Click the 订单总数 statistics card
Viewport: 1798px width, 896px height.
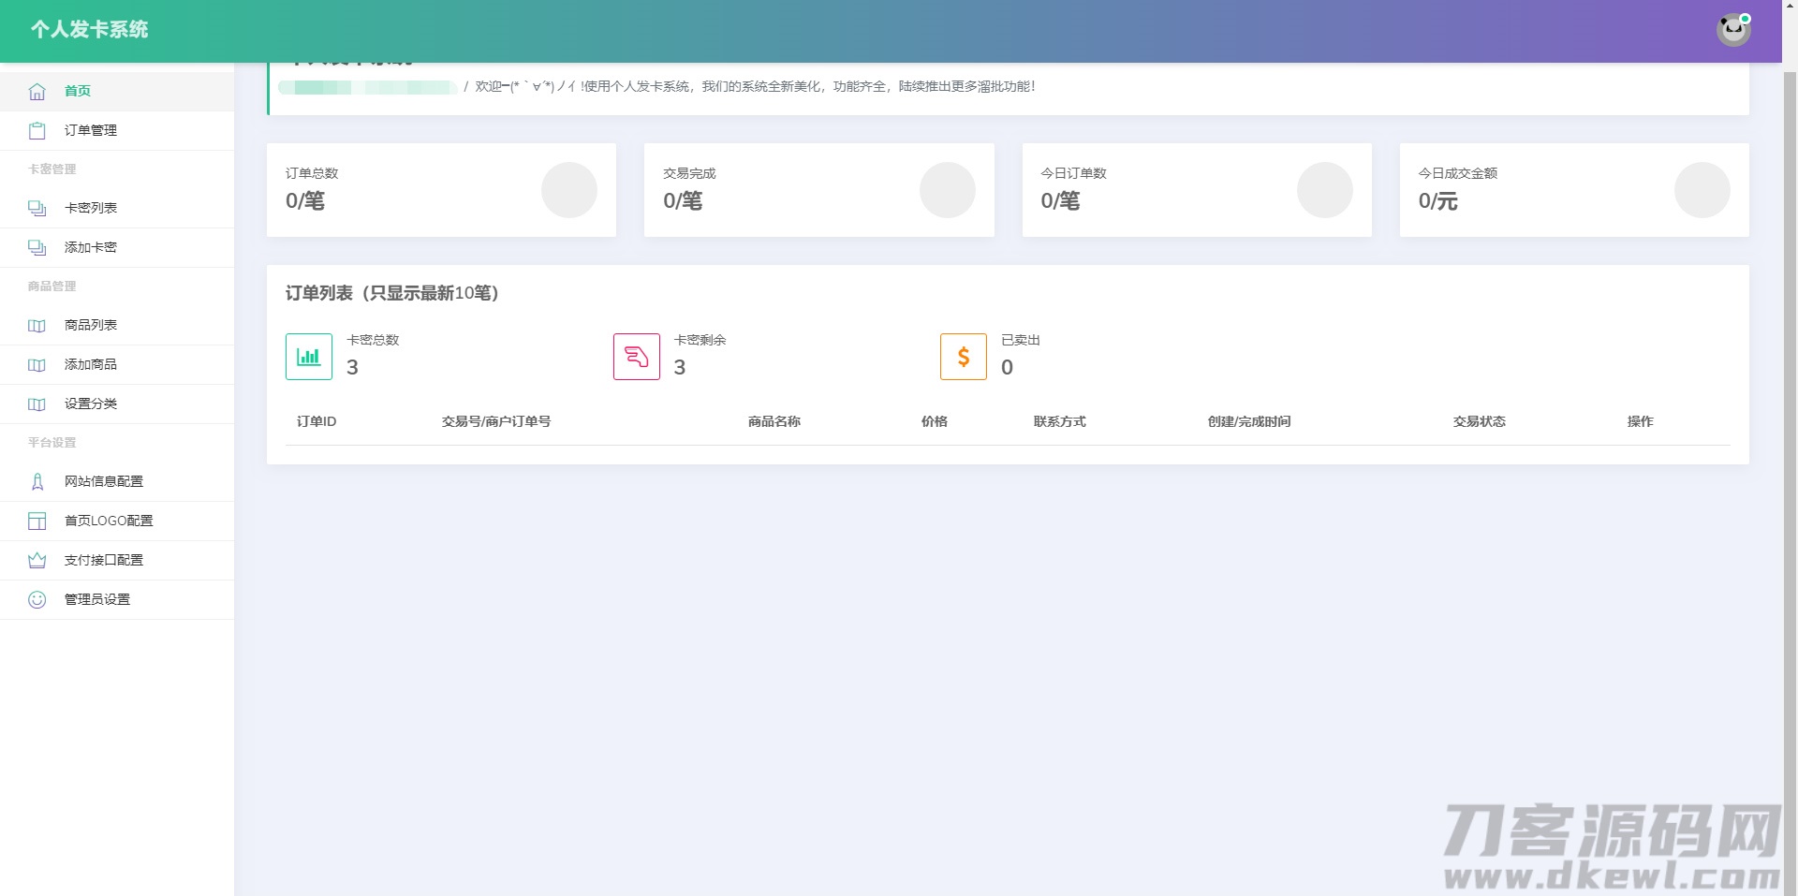(441, 189)
